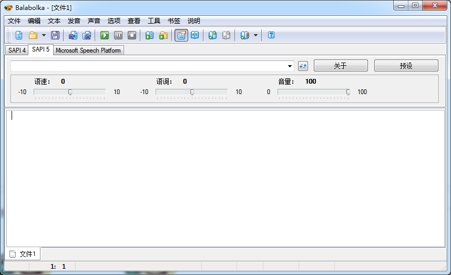
Task: Open the 工具 menu
Action: pyautogui.click(x=154, y=21)
